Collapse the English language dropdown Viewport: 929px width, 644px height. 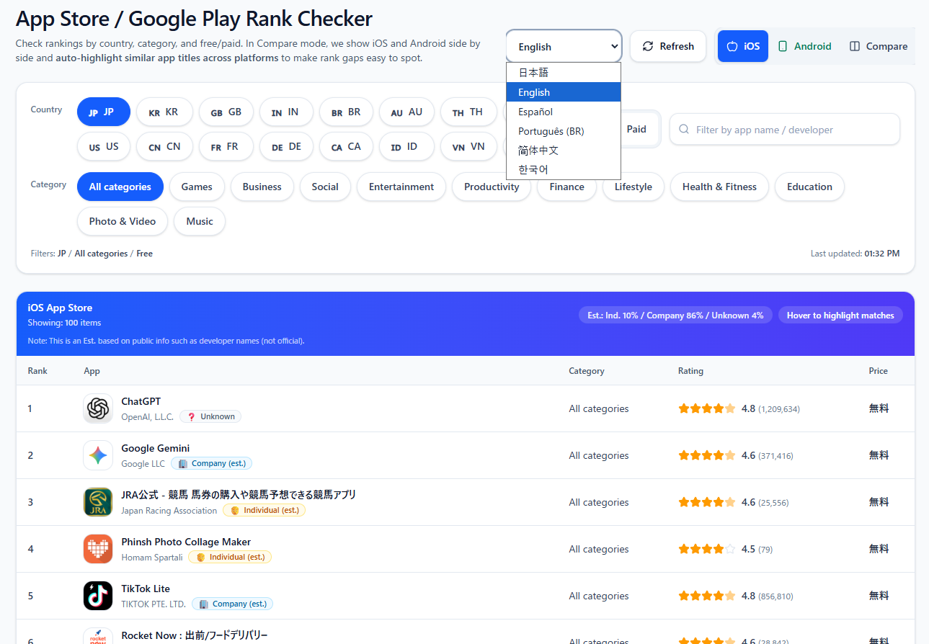pyautogui.click(x=564, y=46)
